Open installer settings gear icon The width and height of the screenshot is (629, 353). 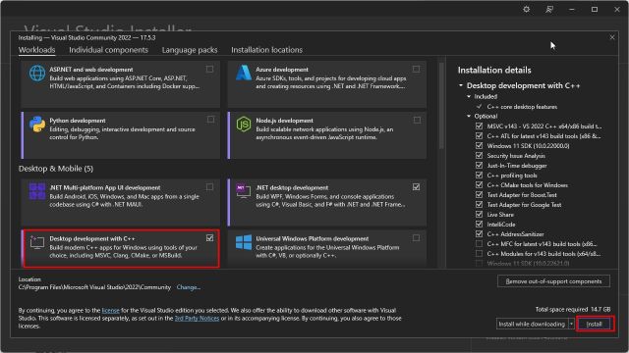pyautogui.click(x=527, y=9)
